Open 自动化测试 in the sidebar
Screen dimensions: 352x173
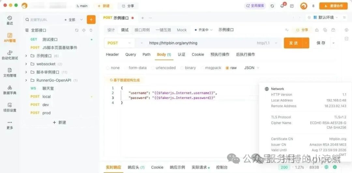(10, 55)
